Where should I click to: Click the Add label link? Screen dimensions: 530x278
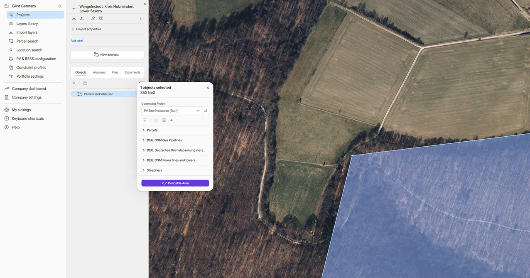77,41
